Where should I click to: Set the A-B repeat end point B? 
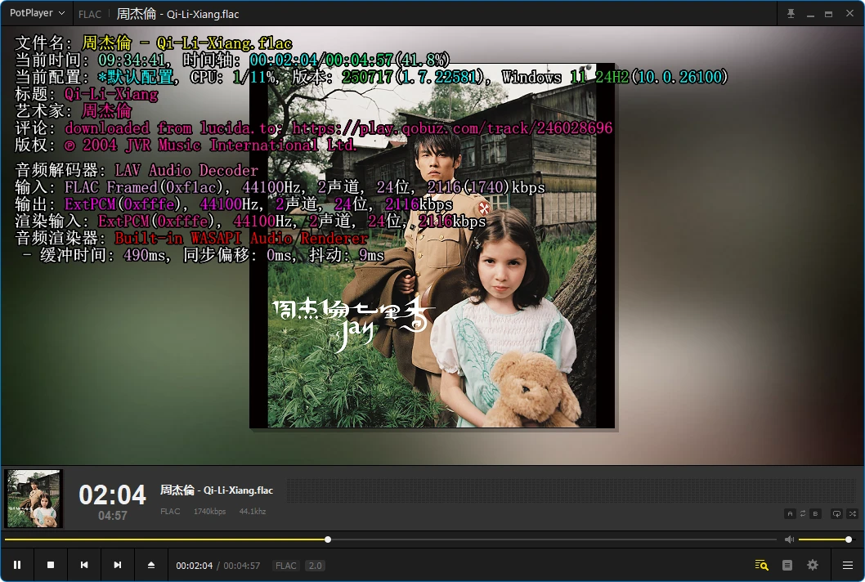[x=815, y=513]
